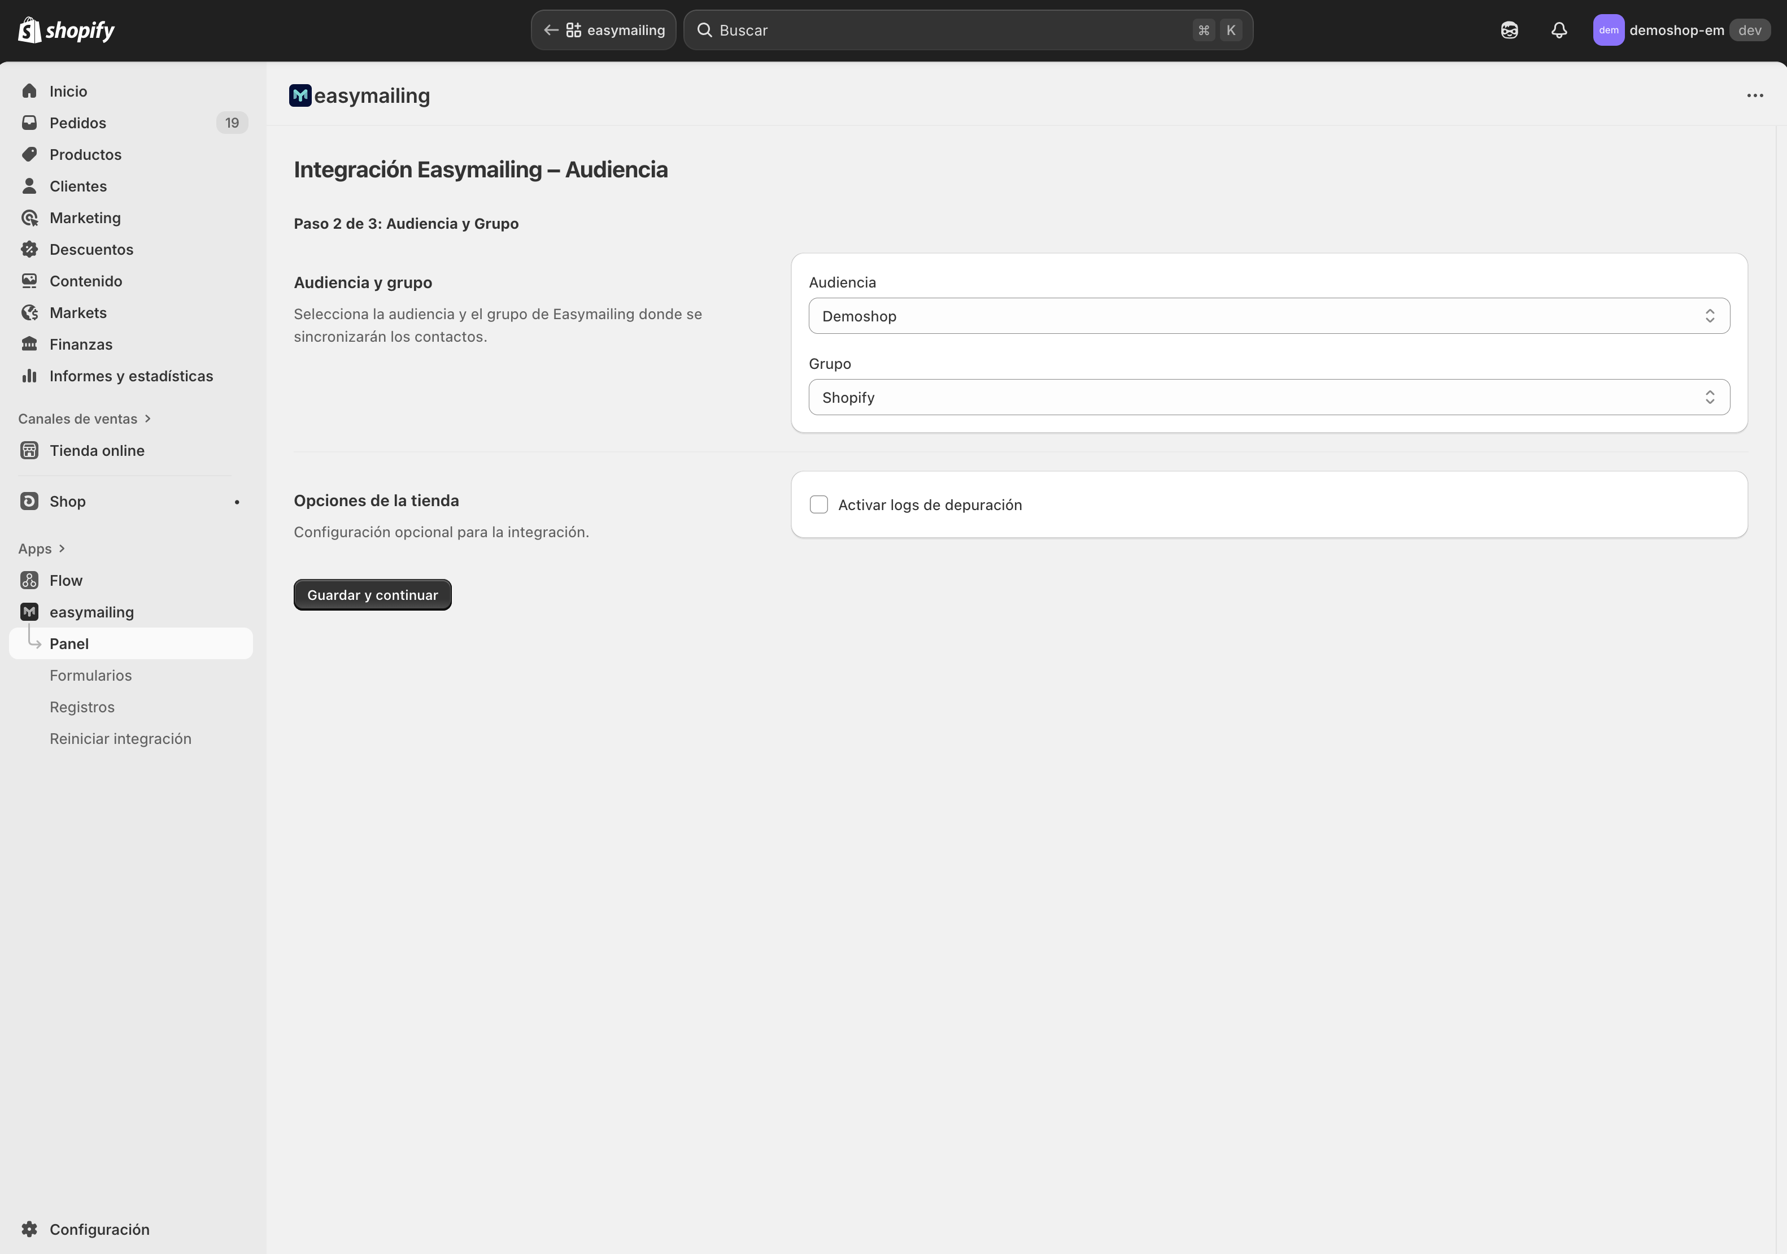Open the three-dot more actions menu
This screenshot has width=1787, height=1254.
click(1755, 95)
